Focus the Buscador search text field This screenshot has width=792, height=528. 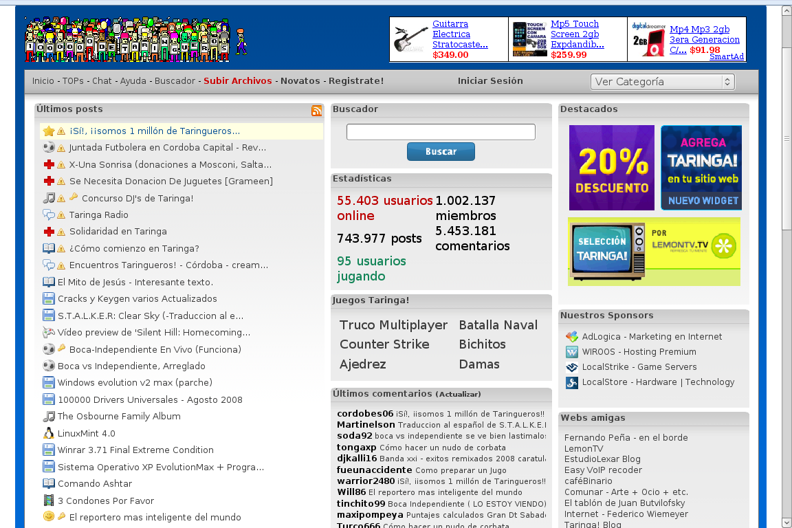[x=441, y=132]
